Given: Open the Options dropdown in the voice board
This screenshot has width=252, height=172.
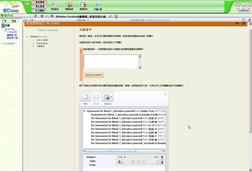Looking at the screenshot, I should pyautogui.click(x=108, y=97).
